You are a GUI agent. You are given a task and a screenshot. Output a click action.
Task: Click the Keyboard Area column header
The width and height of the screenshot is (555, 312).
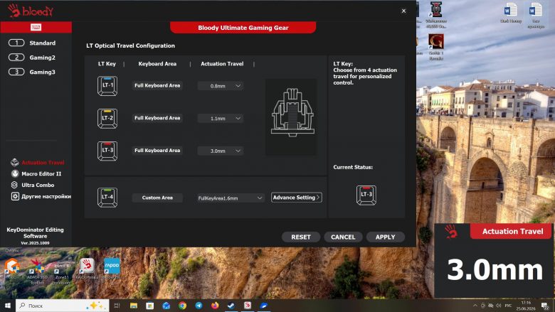[157, 64]
